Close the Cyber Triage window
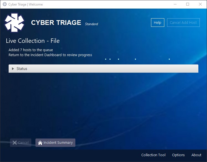 click(x=200, y=4)
